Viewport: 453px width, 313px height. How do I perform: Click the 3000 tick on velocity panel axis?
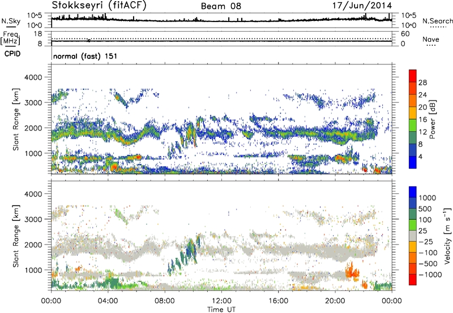point(34,219)
